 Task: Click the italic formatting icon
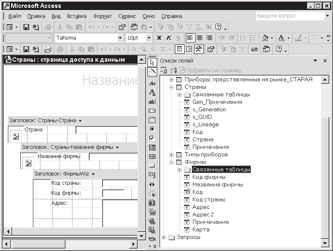pyautogui.click(x=169, y=38)
